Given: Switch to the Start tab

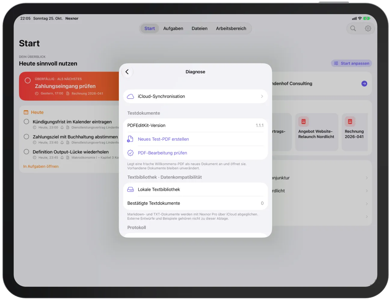Looking at the screenshot, I should tap(149, 29).
